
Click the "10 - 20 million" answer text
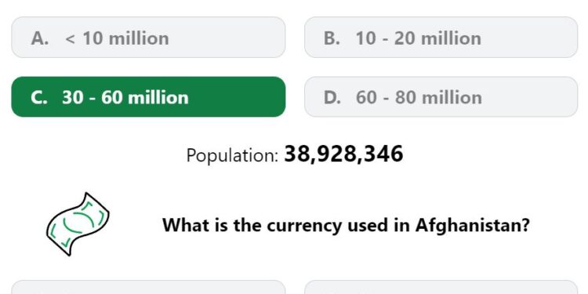(419, 38)
